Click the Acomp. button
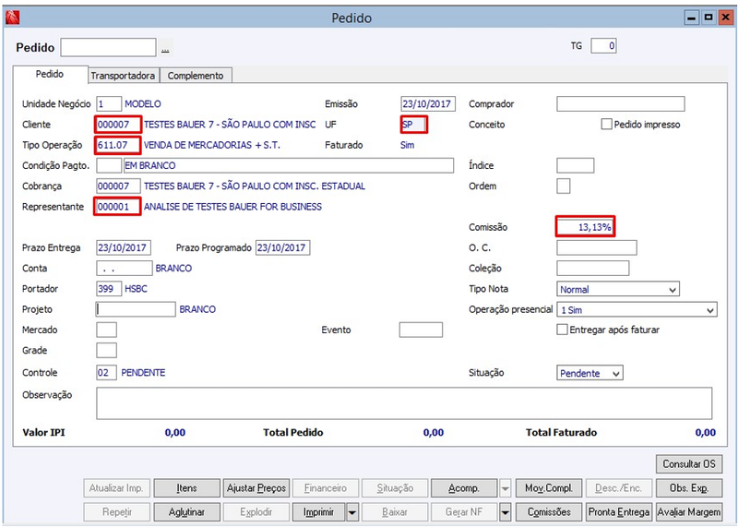Viewport: 738px width, 528px height. pyautogui.click(x=464, y=488)
